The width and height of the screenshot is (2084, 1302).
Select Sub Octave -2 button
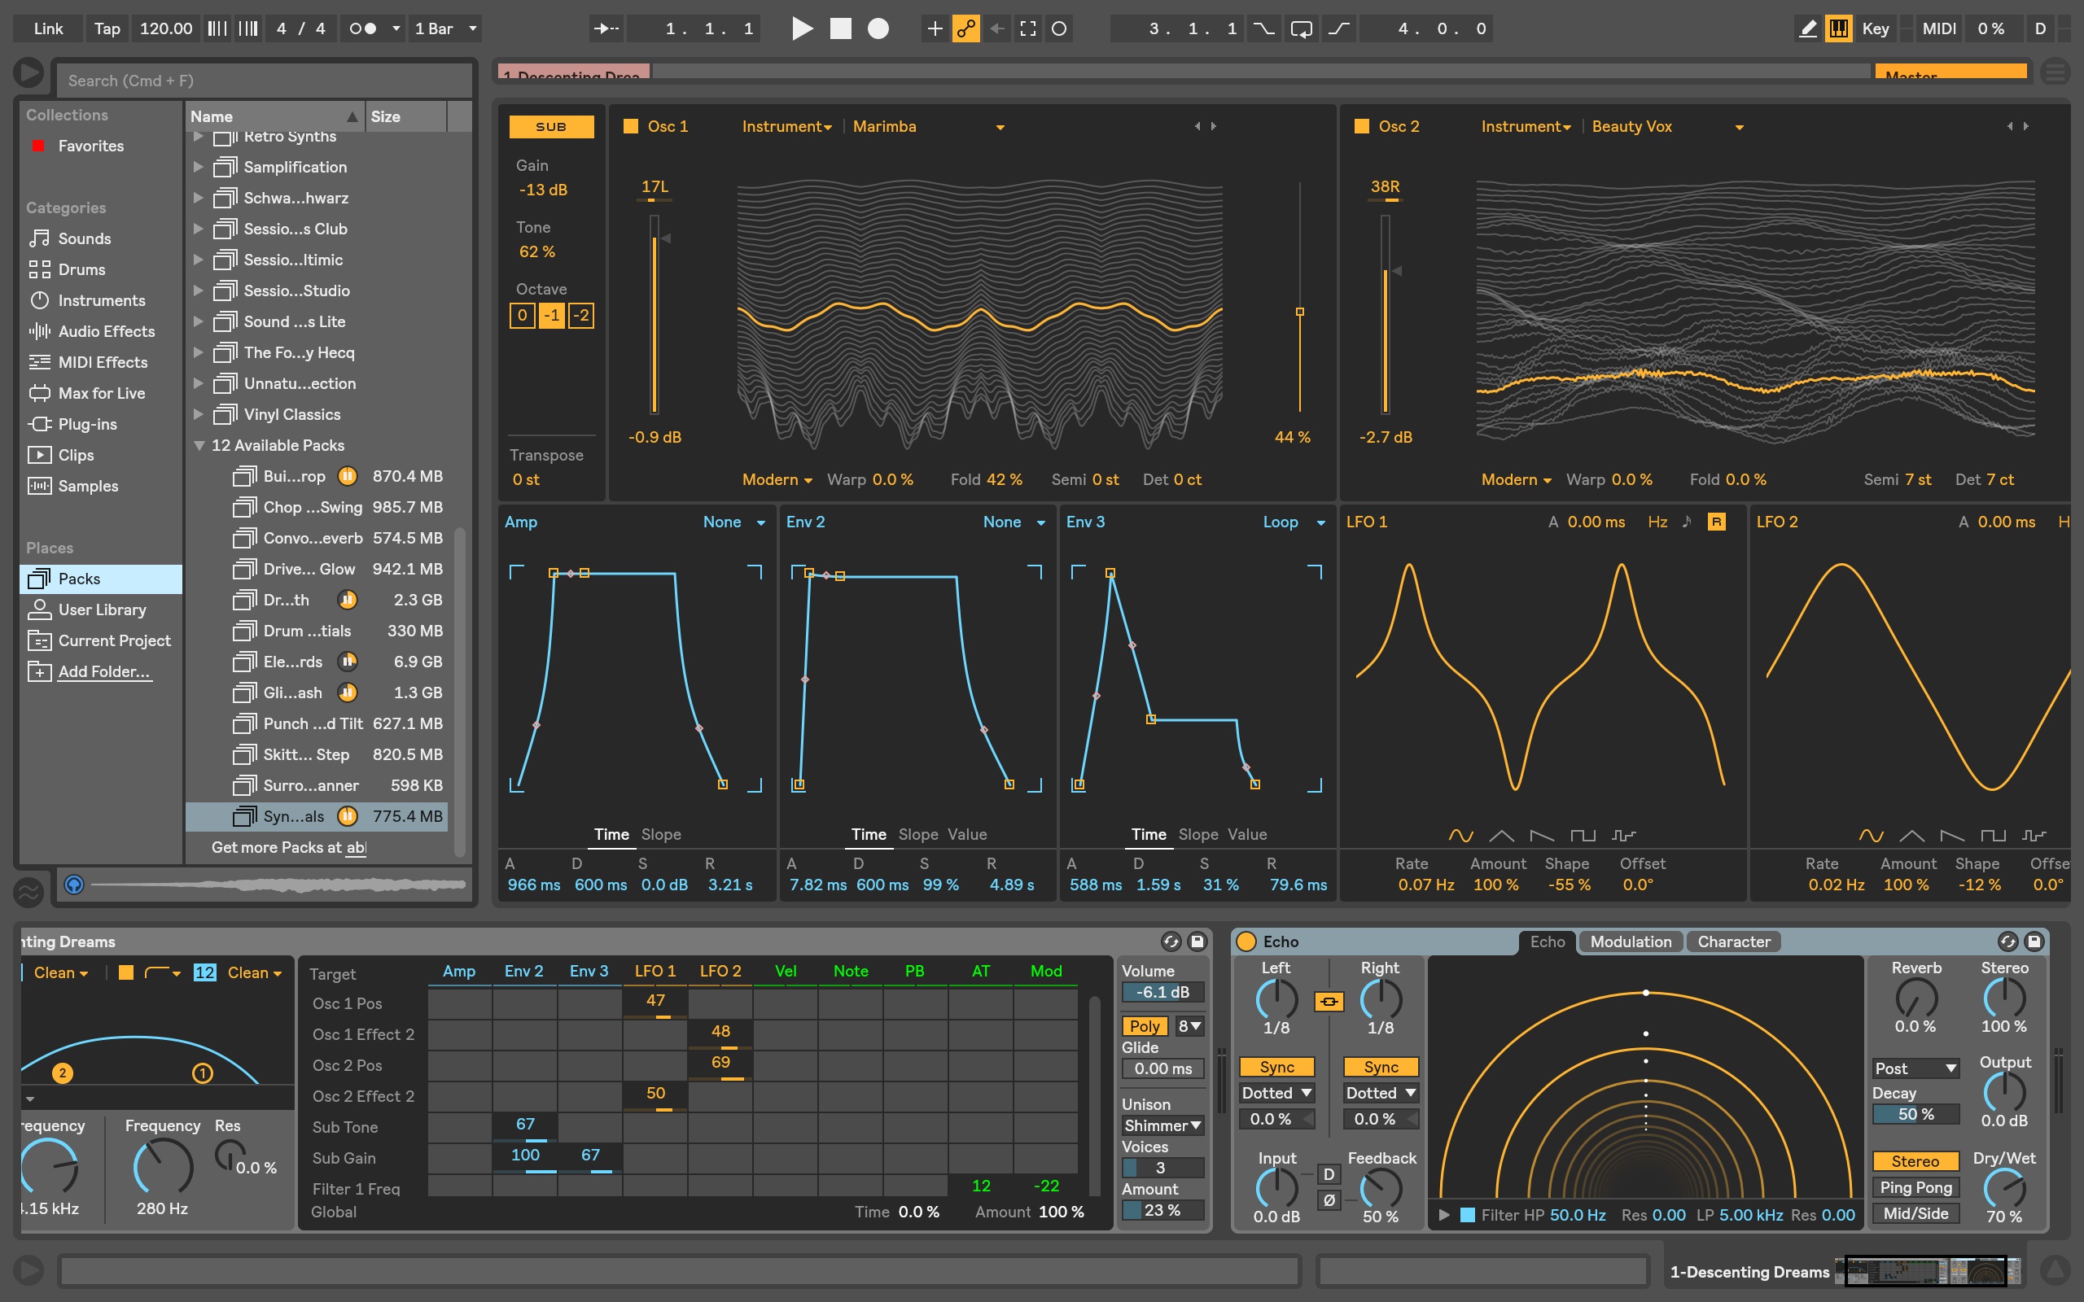pyautogui.click(x=581, y=315)
